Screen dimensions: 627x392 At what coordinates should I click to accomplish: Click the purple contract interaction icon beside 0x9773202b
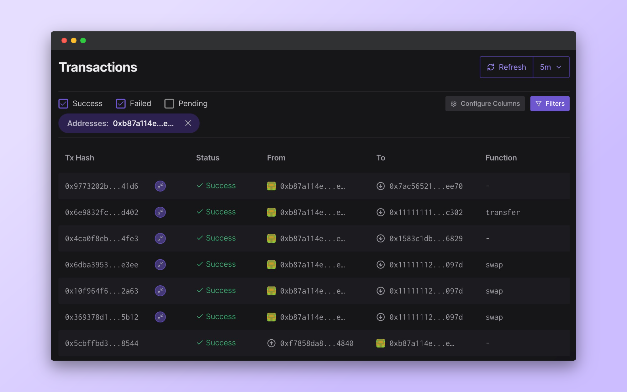click(160, 186)
